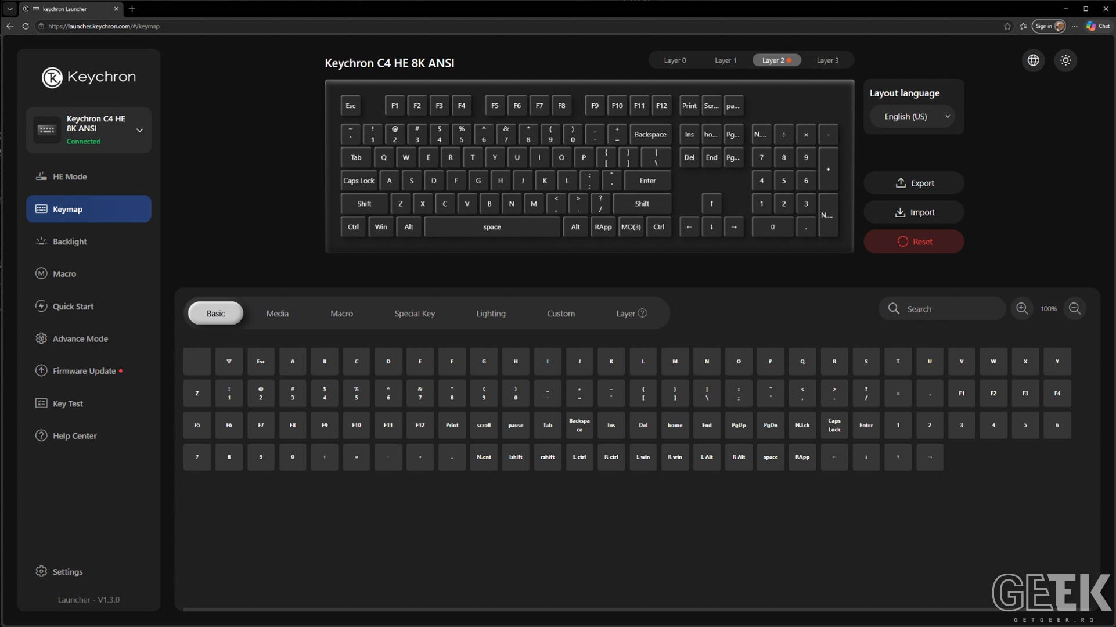Open the globe language selector icon
Screen dimensions: 1116x627
point(1034,60)
